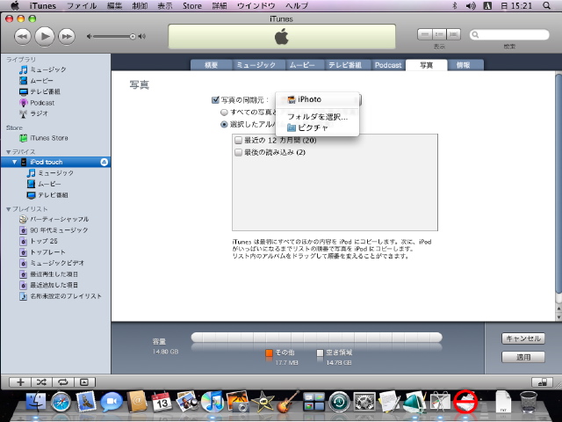Launch Safari from the Dock
The width and height of the screenshot is (562, 422).
coord(61,402)
